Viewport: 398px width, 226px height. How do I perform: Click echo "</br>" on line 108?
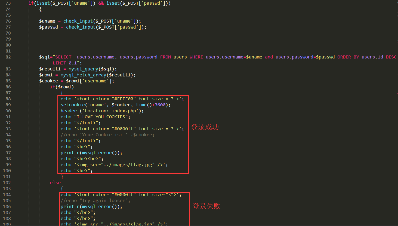pos(78,219)
